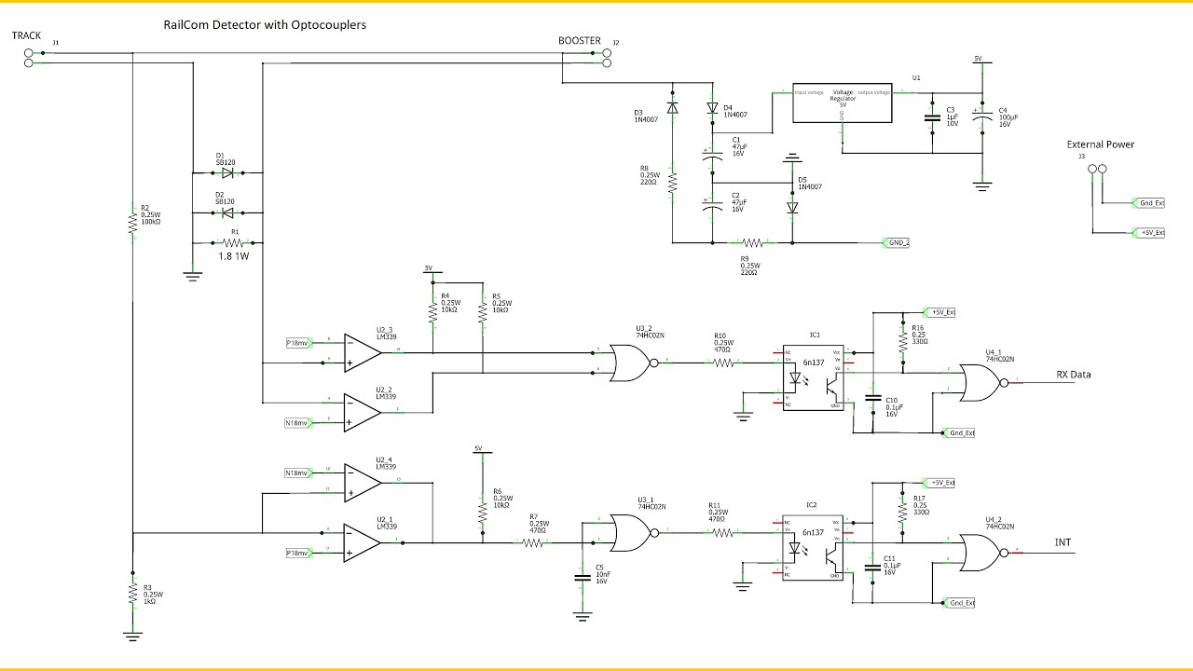Screen dimensions: 1193x671
Task: Click the U1 5V voltage regulator block
Action: pyautogui.click(x=841, y=103)
